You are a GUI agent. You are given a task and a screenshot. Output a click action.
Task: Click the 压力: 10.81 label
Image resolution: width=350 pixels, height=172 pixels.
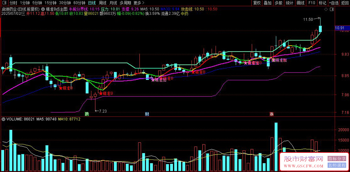click(x=111, y=9)
